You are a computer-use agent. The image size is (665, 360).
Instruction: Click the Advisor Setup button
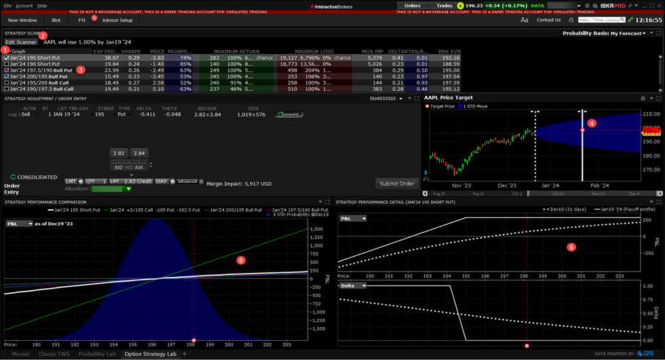118,20
